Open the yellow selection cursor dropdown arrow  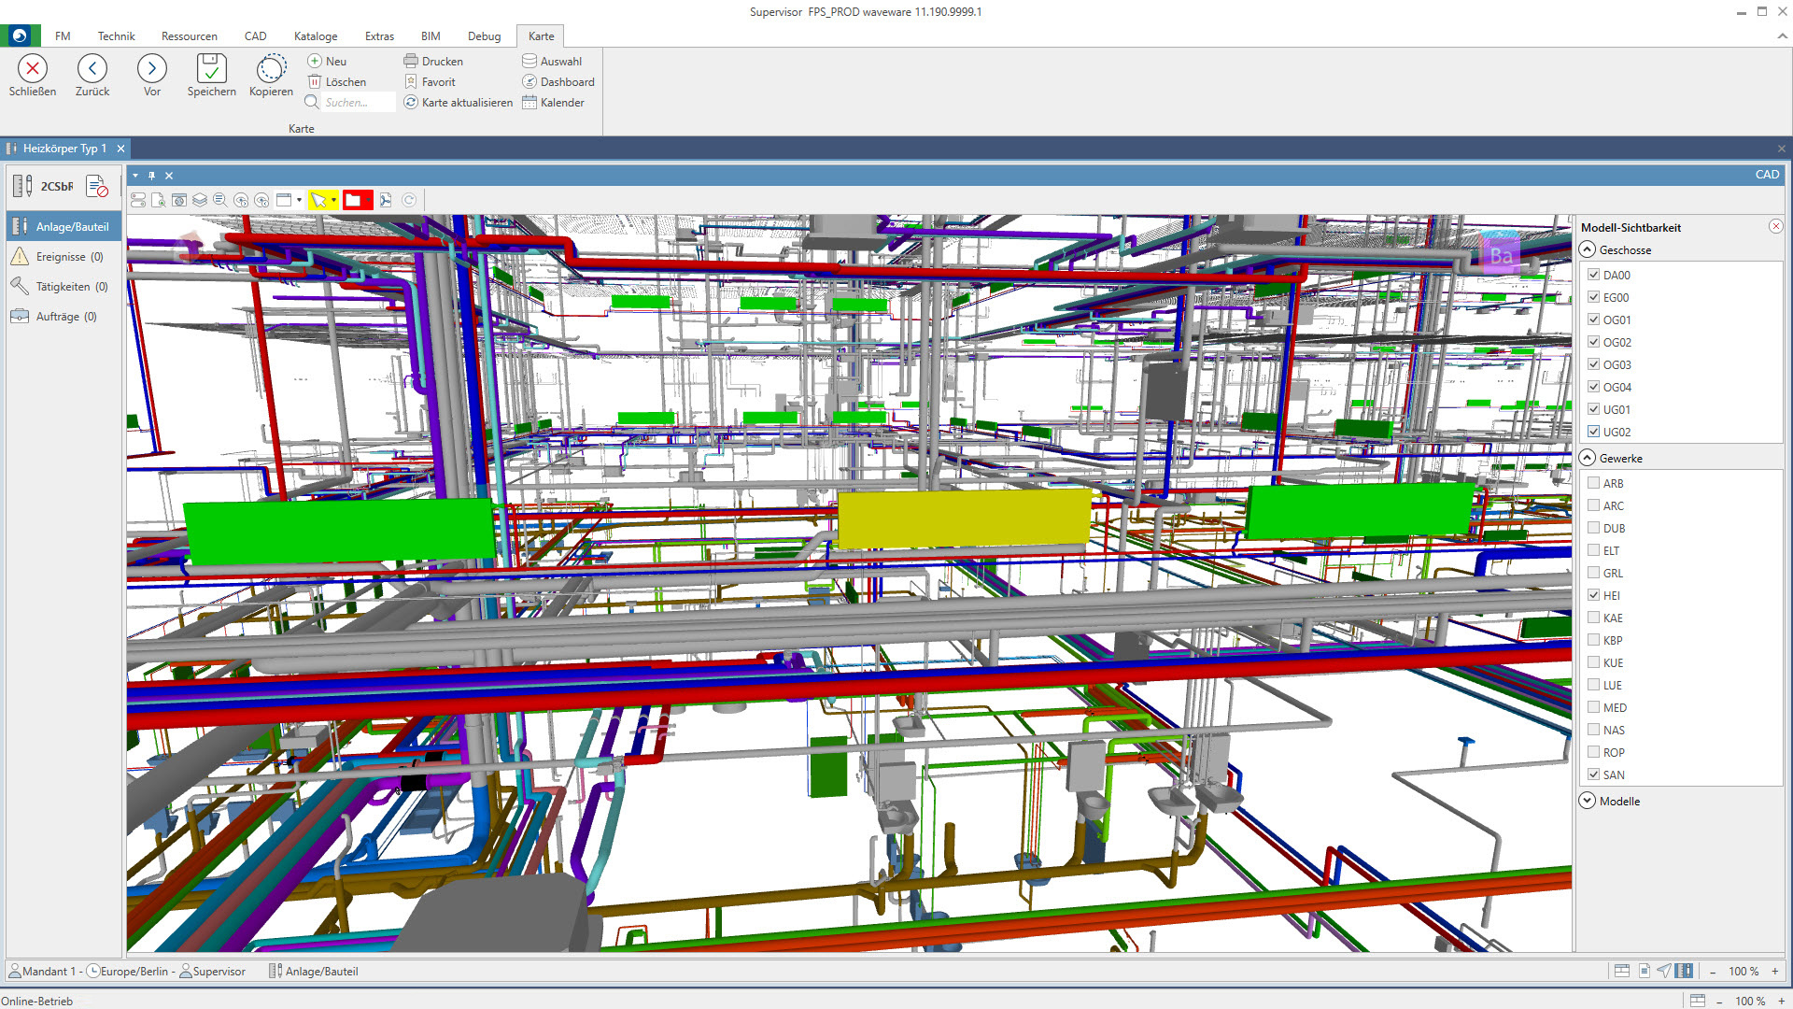tap(334, 200)
